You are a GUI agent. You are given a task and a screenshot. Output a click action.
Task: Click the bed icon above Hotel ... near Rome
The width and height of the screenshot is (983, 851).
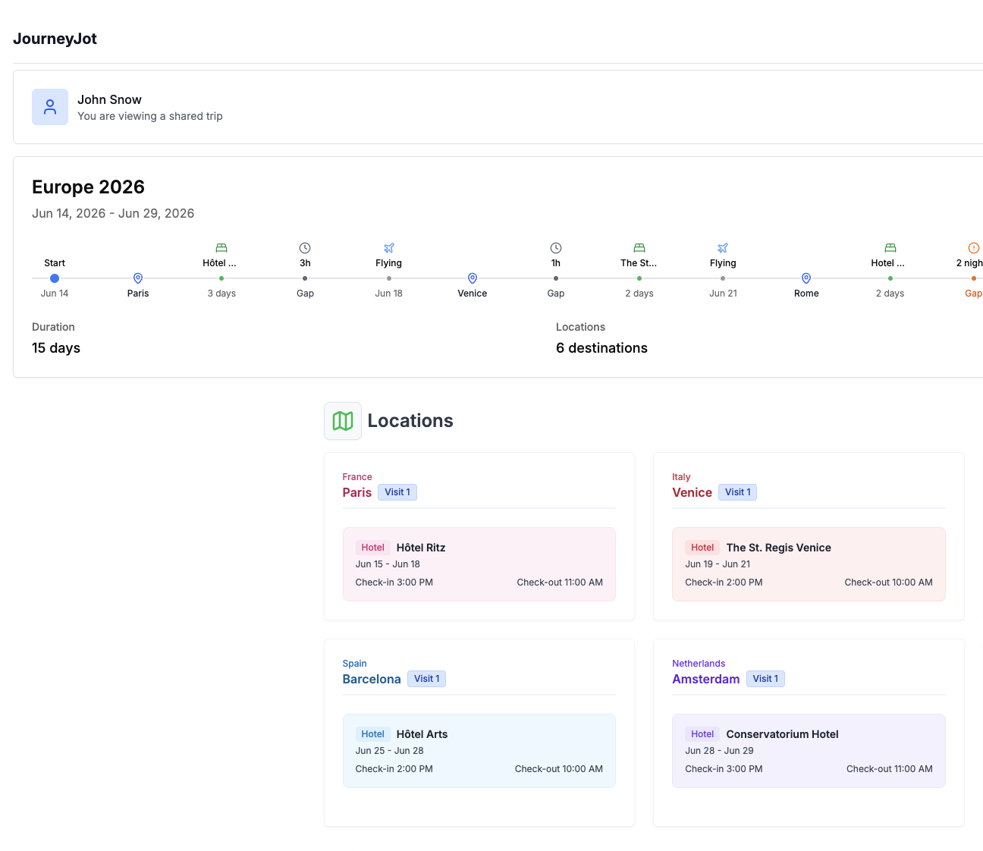[x=890, y=248]
